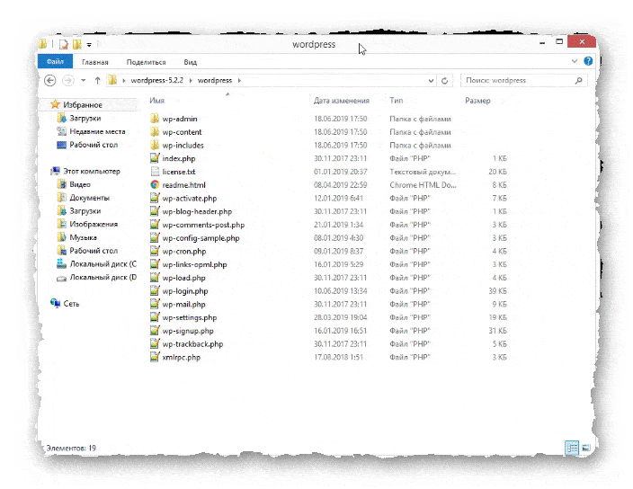Sort by Размер column header

tap(477, 101)
